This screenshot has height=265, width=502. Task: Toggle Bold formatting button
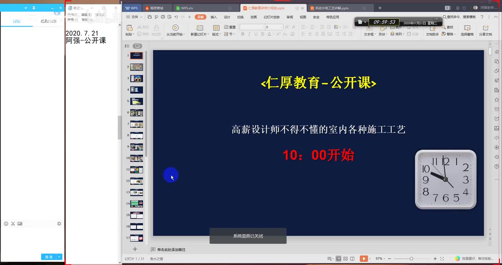(243, 34)
